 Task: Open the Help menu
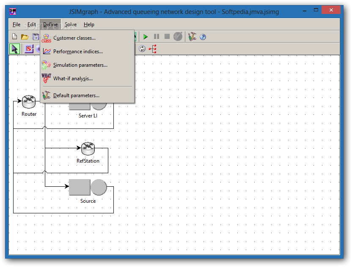[89, 25]
